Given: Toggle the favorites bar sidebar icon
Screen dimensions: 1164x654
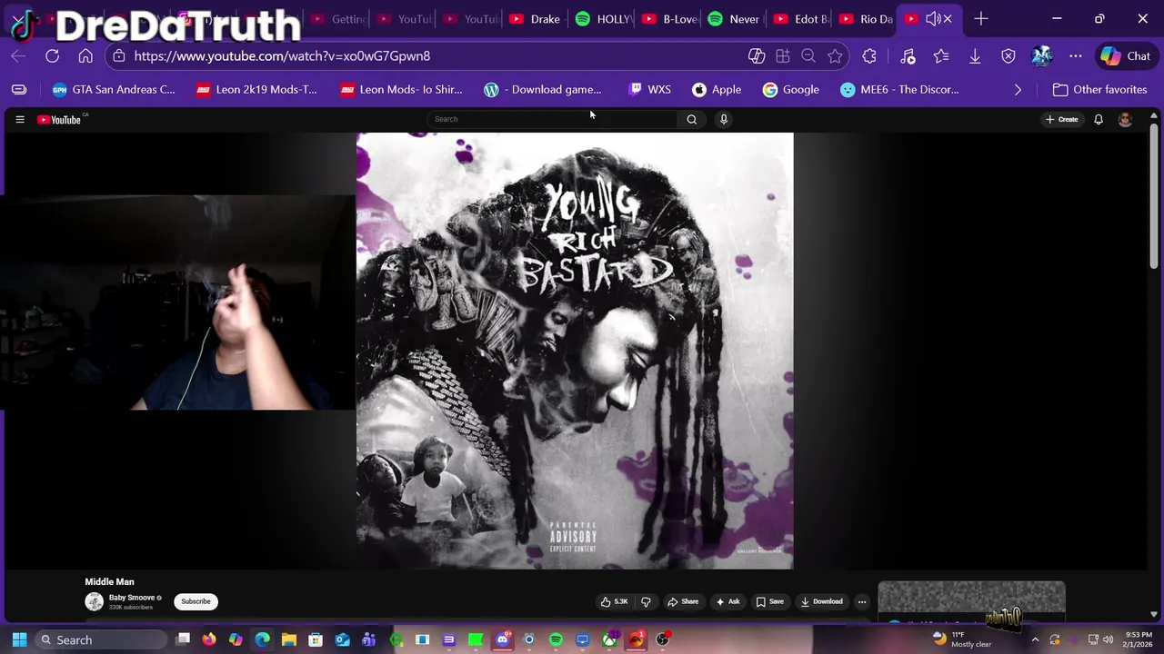Looking at the screenshot, I should 19,90.
